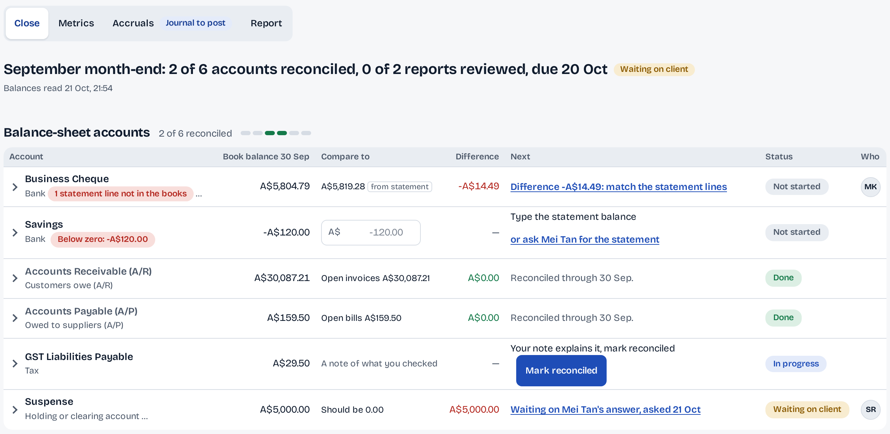Expand the Accounts Receivable (A/R) row

click(15, 278)
